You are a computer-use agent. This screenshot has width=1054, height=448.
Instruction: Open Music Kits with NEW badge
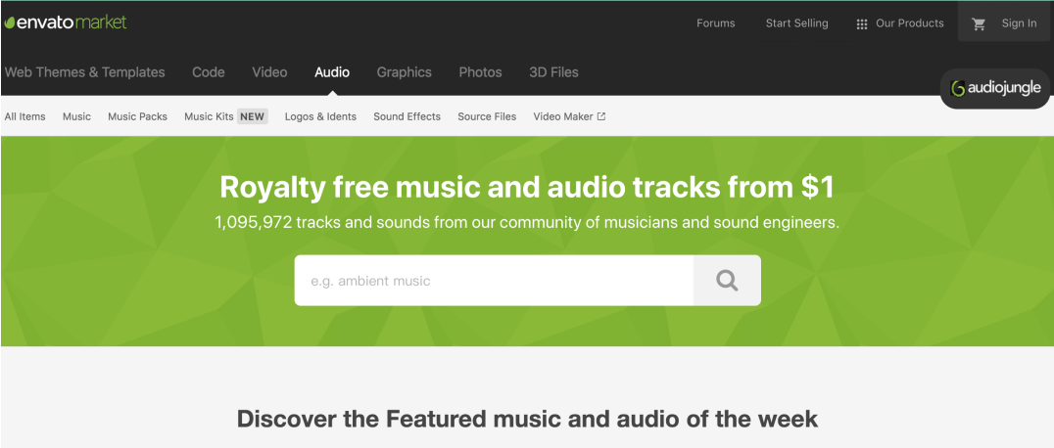point(226,116)
